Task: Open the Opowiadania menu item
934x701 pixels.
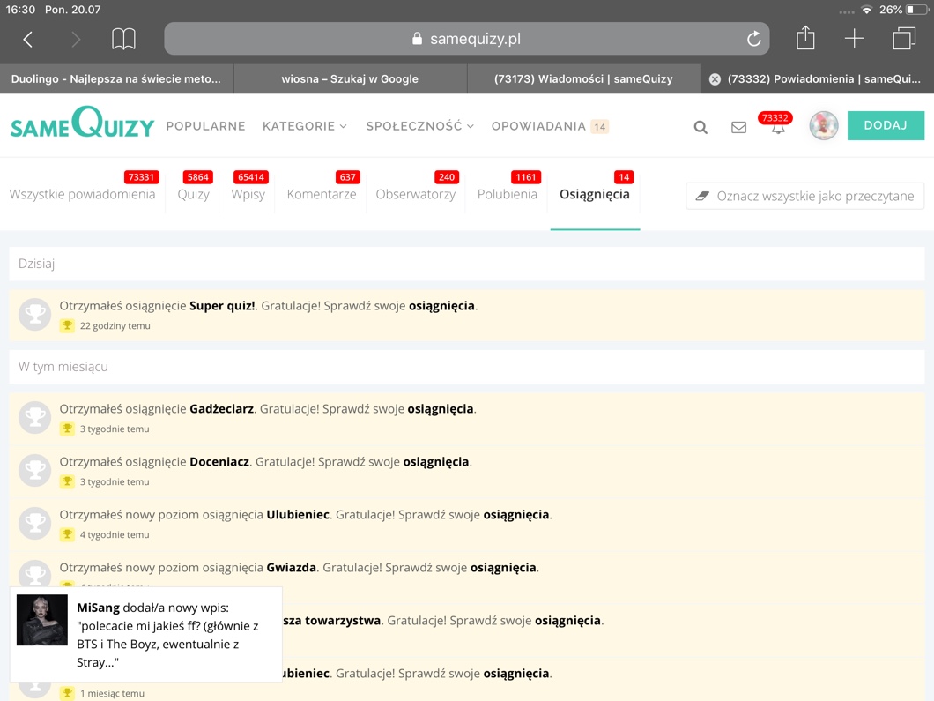Action: (538, 126)
